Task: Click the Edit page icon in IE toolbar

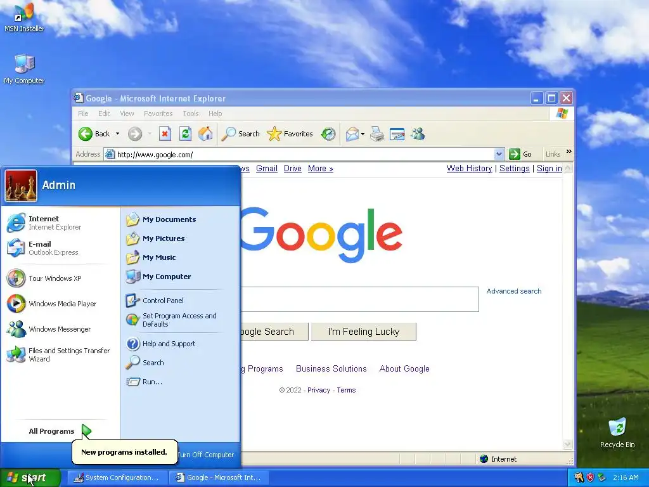Action: click(397, 134)
